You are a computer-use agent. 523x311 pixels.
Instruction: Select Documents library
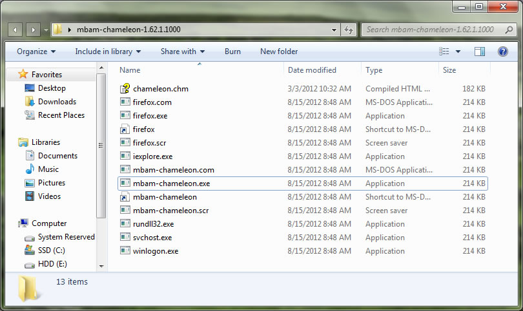pyautogui.click(x=57, y=156)
